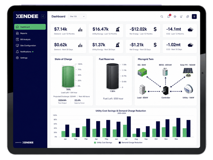Click the black Fuel Reserves tank

113,76
